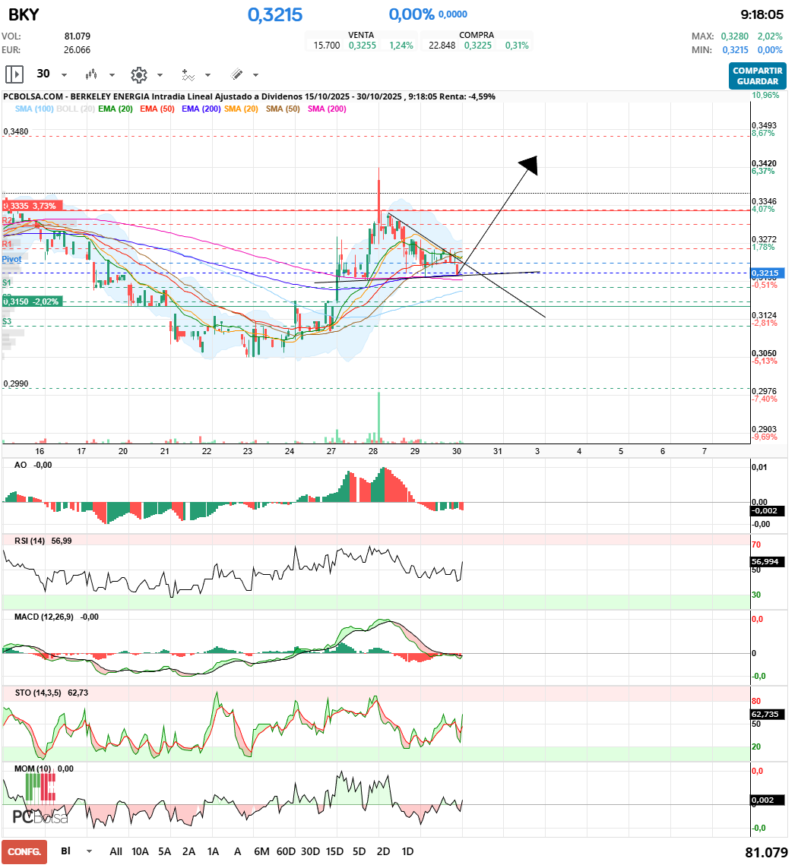Expand the BI dropdown at bottom
Image resolution: width=798 pixels, height=868 pixels.
(90, 851)
